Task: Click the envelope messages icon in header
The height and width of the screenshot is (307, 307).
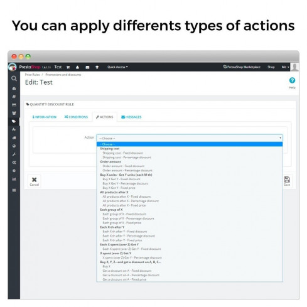Action: [87, 67]
